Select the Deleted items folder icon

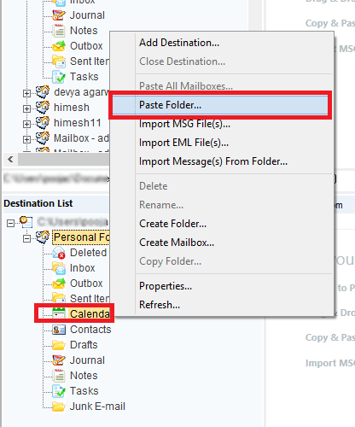tap(59, 253)
